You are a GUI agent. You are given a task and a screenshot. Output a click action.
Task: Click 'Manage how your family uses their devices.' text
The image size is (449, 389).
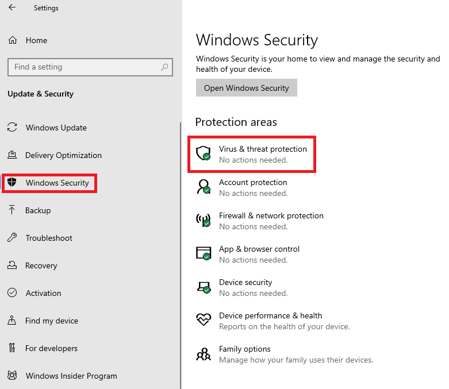(296, 360)
